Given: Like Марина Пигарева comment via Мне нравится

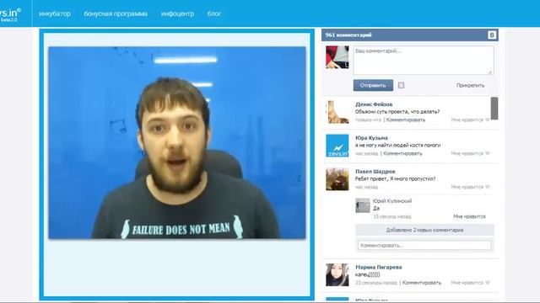Looking at the screenshot, I should pos(470,283).
